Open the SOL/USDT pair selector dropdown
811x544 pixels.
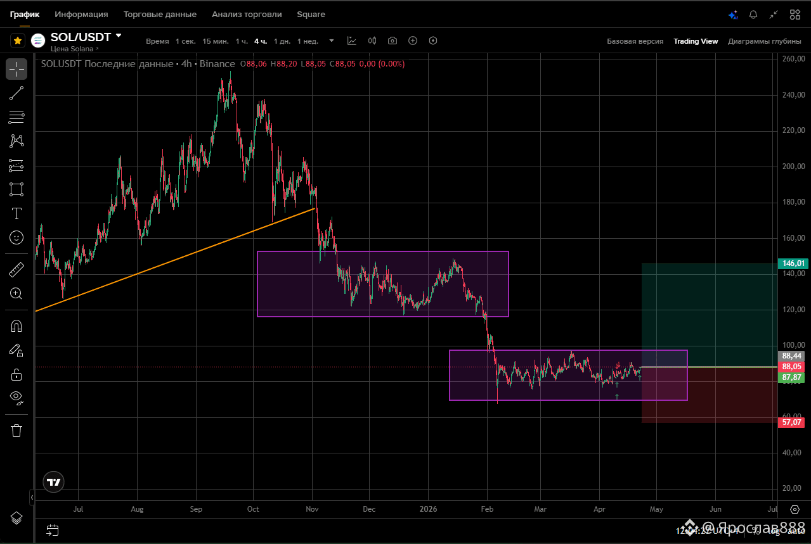[119, 37]
